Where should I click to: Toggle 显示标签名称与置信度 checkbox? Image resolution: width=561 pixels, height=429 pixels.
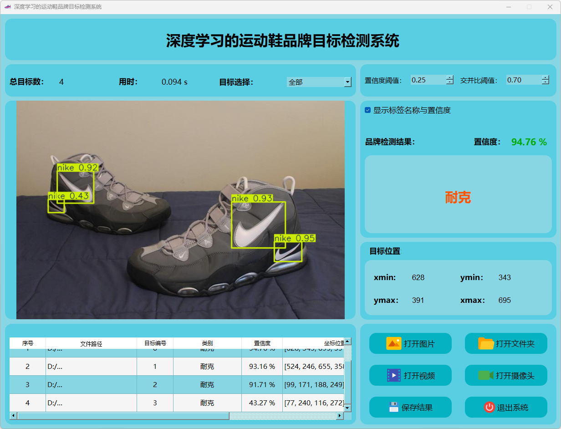(x=368, y=110)
